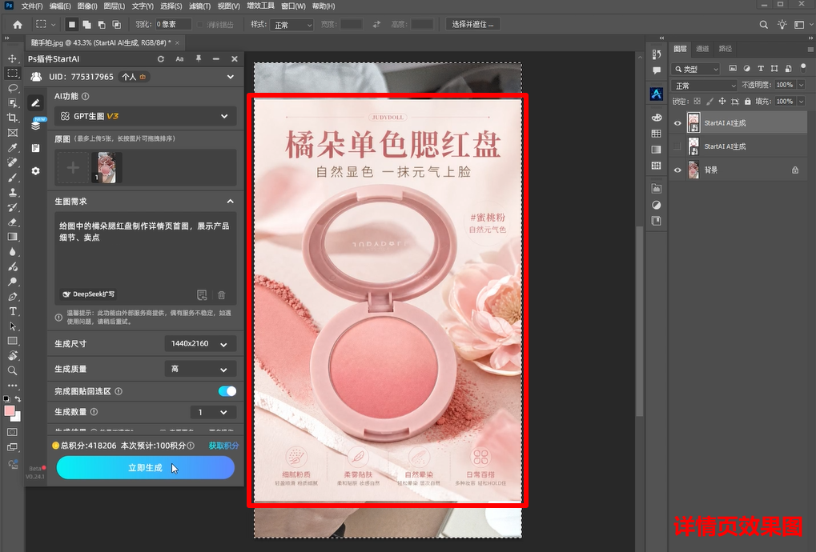Image resolution: width=816 pixels, height=552 pixels.
Task: Refresh the StartAI plugin panel
Action: point(161,59)
